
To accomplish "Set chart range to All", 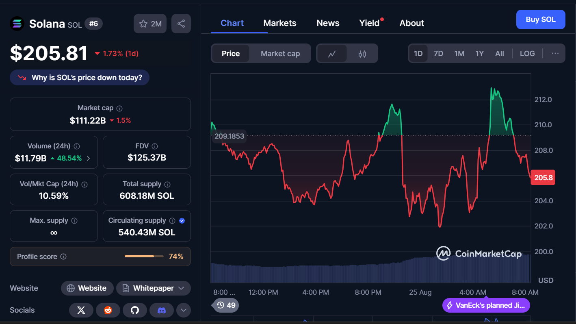I will pyautogui.click(x=500, y=54).
